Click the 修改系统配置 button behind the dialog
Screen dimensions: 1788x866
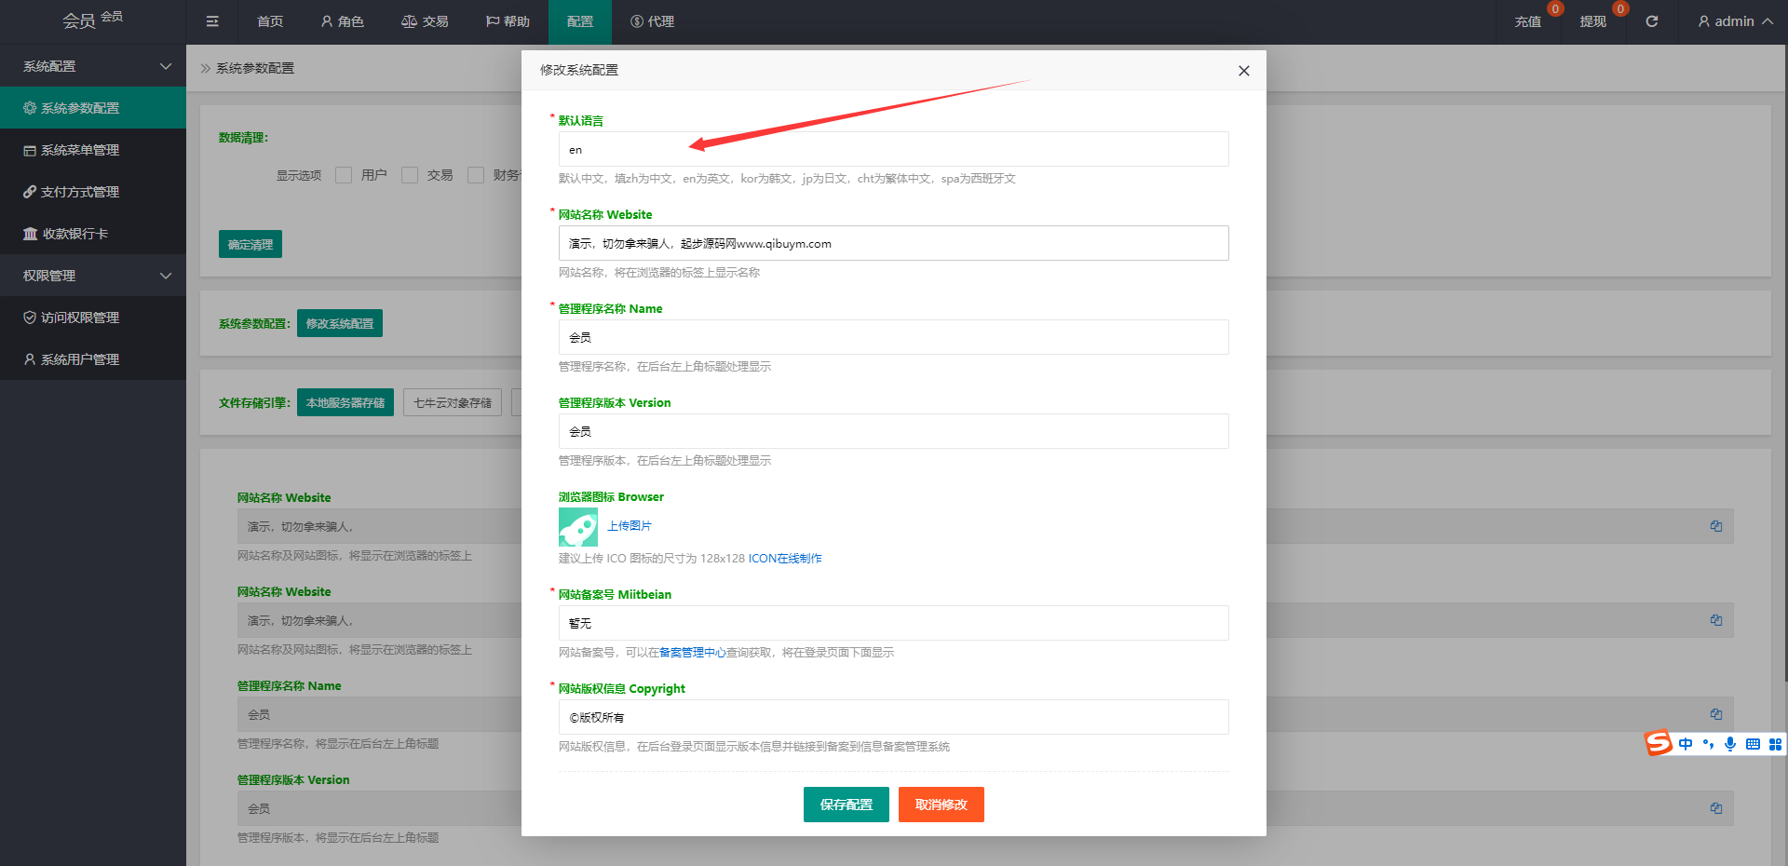[340, 323]
